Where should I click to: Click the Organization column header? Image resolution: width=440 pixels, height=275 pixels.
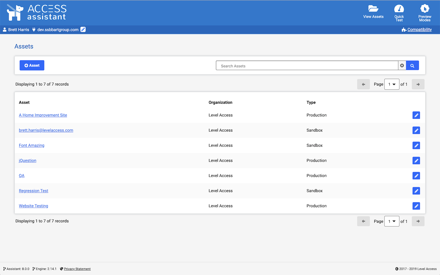point(220,102)
